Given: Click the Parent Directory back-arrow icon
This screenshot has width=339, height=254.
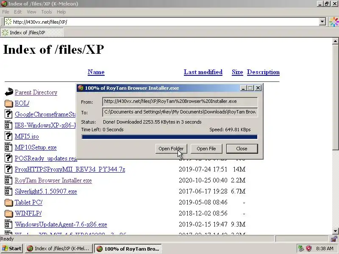Looking at the screenshot, I should (8, 92).
